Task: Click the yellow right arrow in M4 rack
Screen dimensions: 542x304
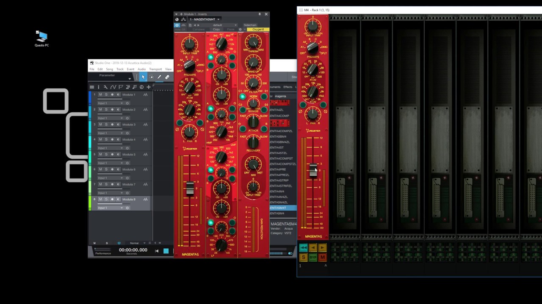Action: click(x=322, y=248)
